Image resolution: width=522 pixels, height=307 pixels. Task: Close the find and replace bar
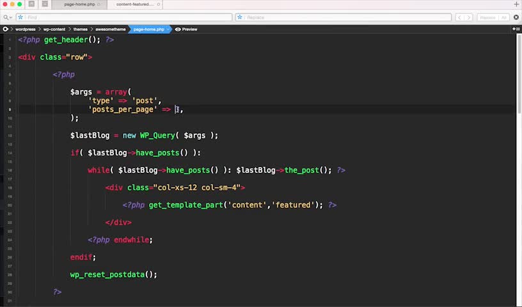pyautogui.click(x=516, y=17)
